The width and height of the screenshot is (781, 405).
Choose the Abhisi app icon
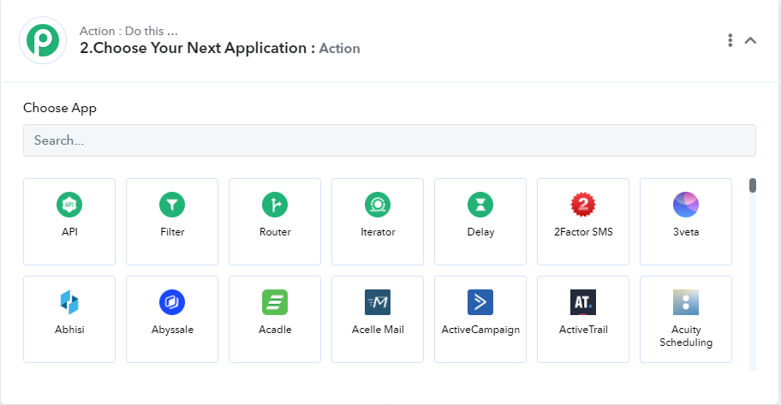point(69,302)
